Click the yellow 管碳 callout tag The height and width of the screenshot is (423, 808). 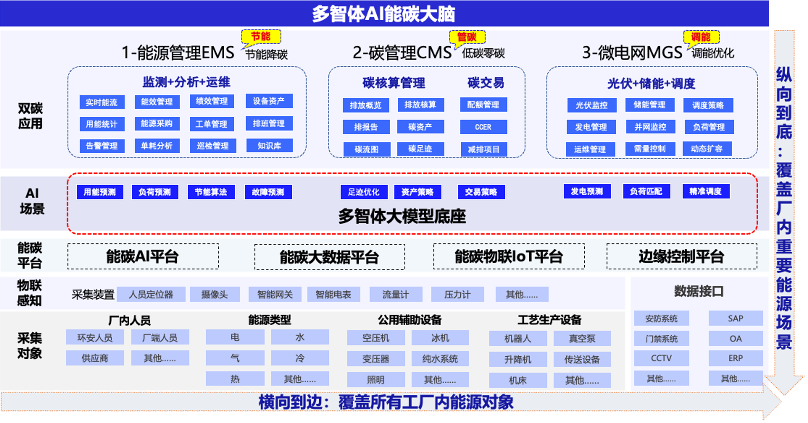(x=467, y=37)
